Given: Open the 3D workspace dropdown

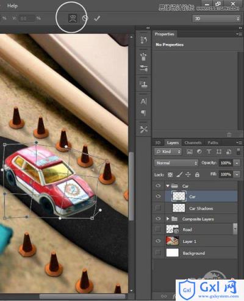Looking at the screenshot, I should click(x=217, y=19).
